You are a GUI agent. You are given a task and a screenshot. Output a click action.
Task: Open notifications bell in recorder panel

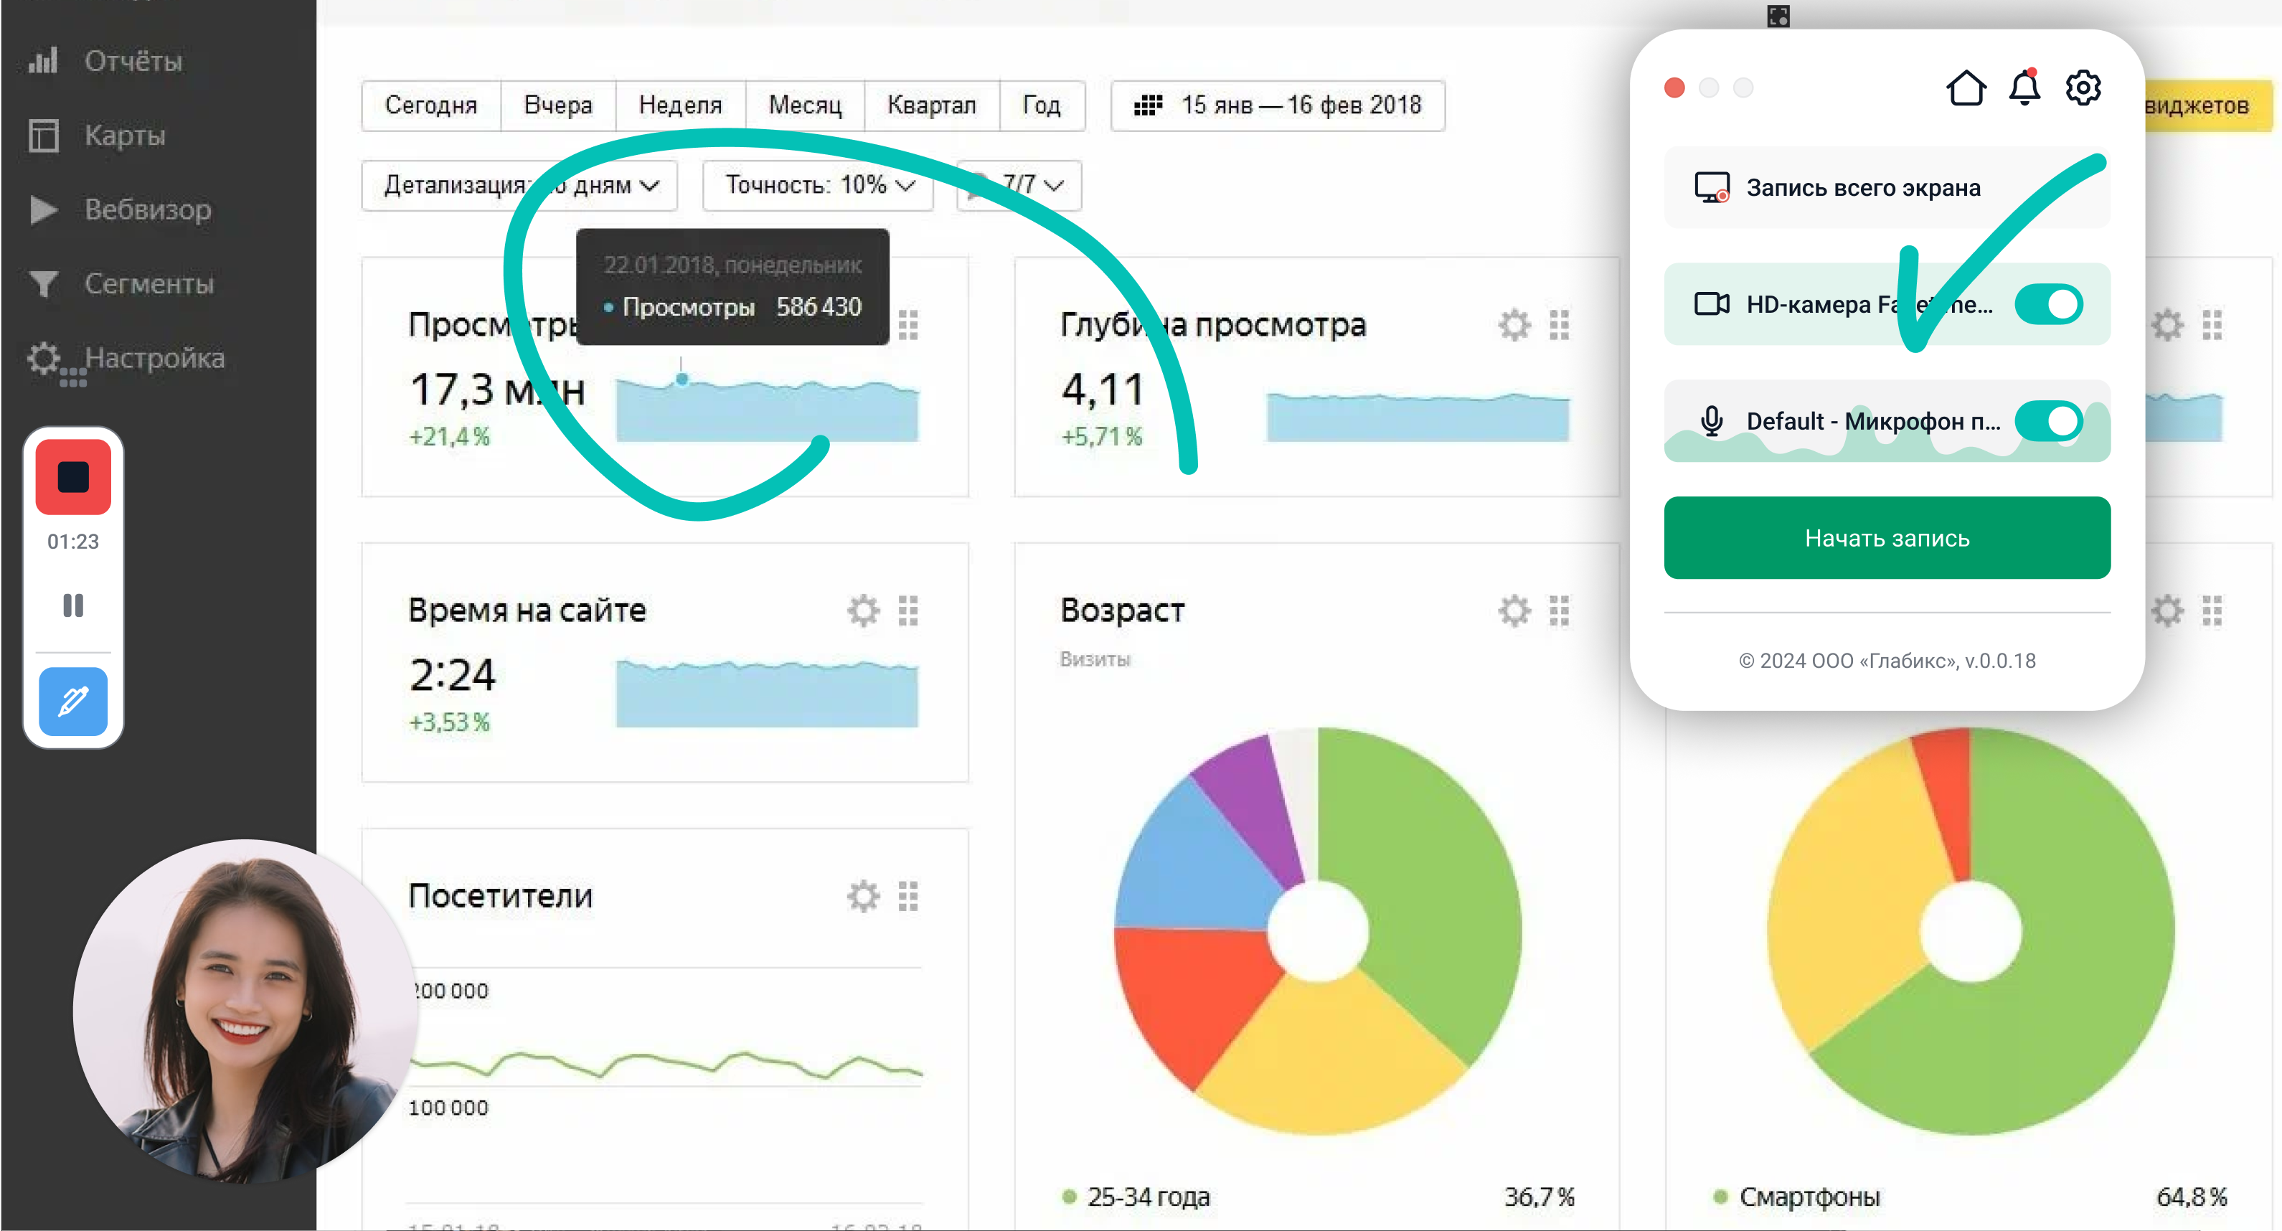point(2024,88)
